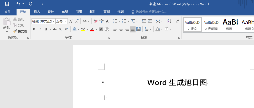Toggle Bold formatting

click(34, 29)
